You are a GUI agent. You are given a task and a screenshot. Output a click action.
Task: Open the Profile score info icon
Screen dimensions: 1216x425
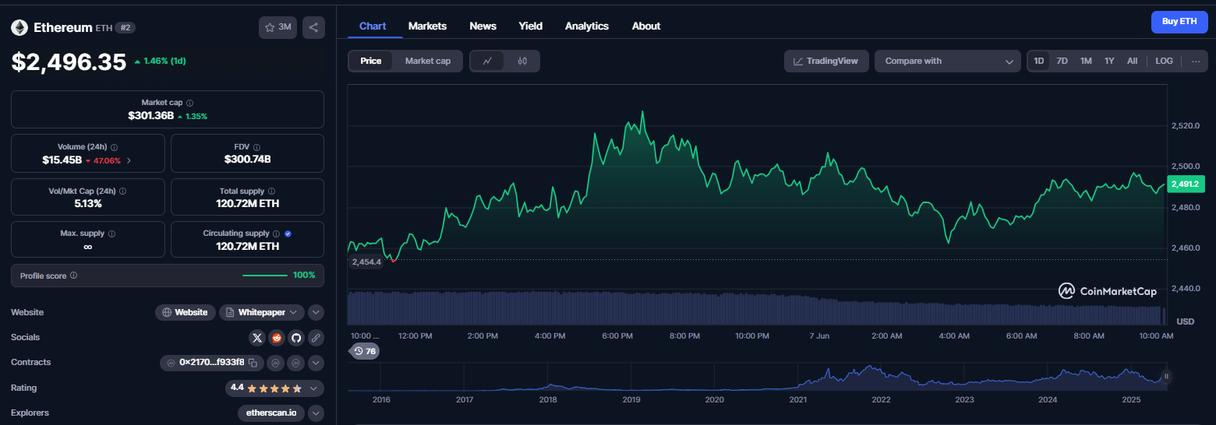click(x=73, y=276)
